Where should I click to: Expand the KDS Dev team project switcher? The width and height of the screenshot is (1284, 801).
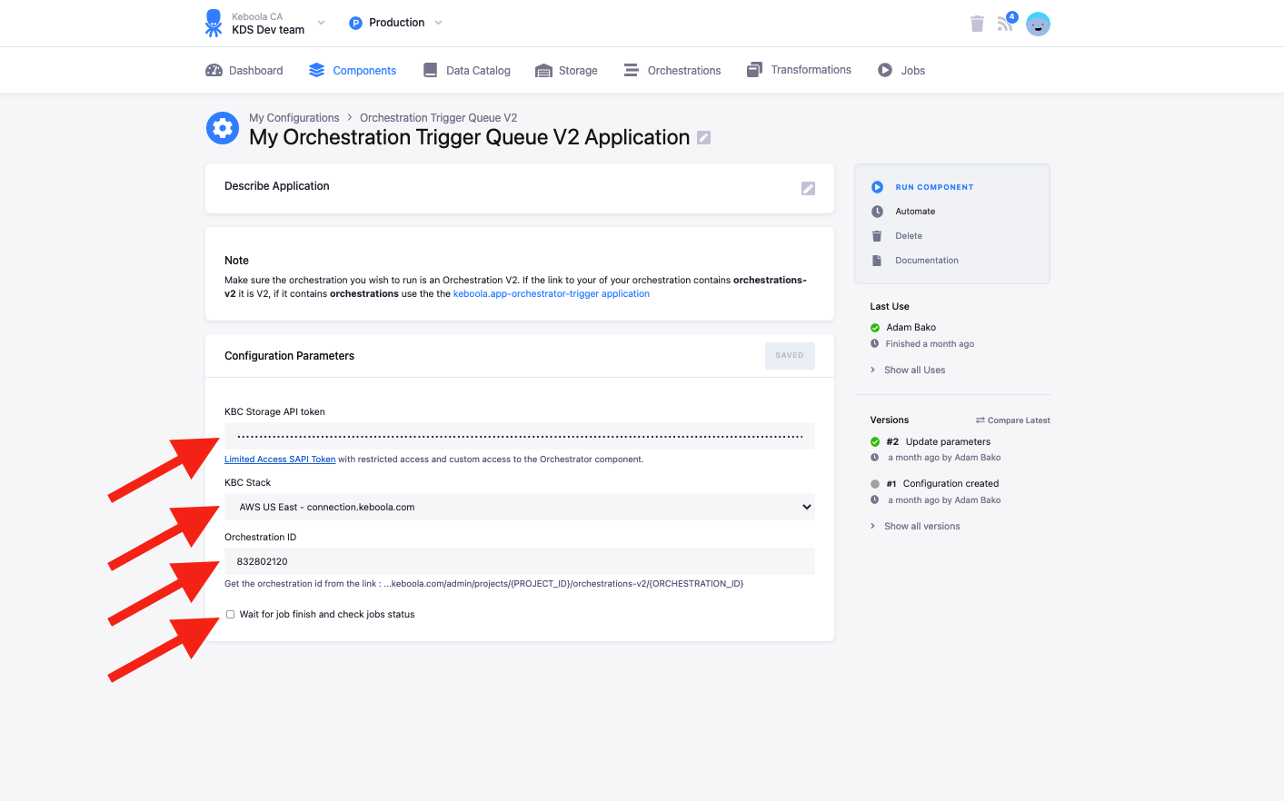pos(321,23)
